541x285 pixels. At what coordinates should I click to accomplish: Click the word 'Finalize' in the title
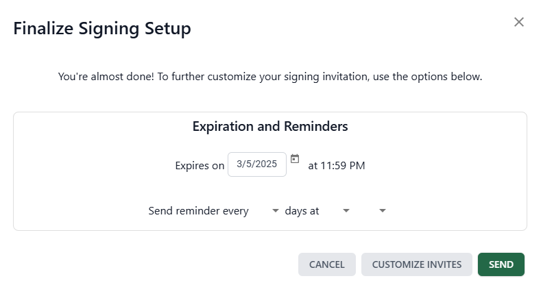(43, 28)
